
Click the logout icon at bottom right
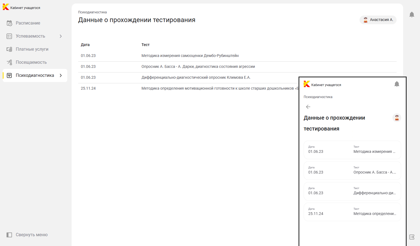click(x=412, y=237)
